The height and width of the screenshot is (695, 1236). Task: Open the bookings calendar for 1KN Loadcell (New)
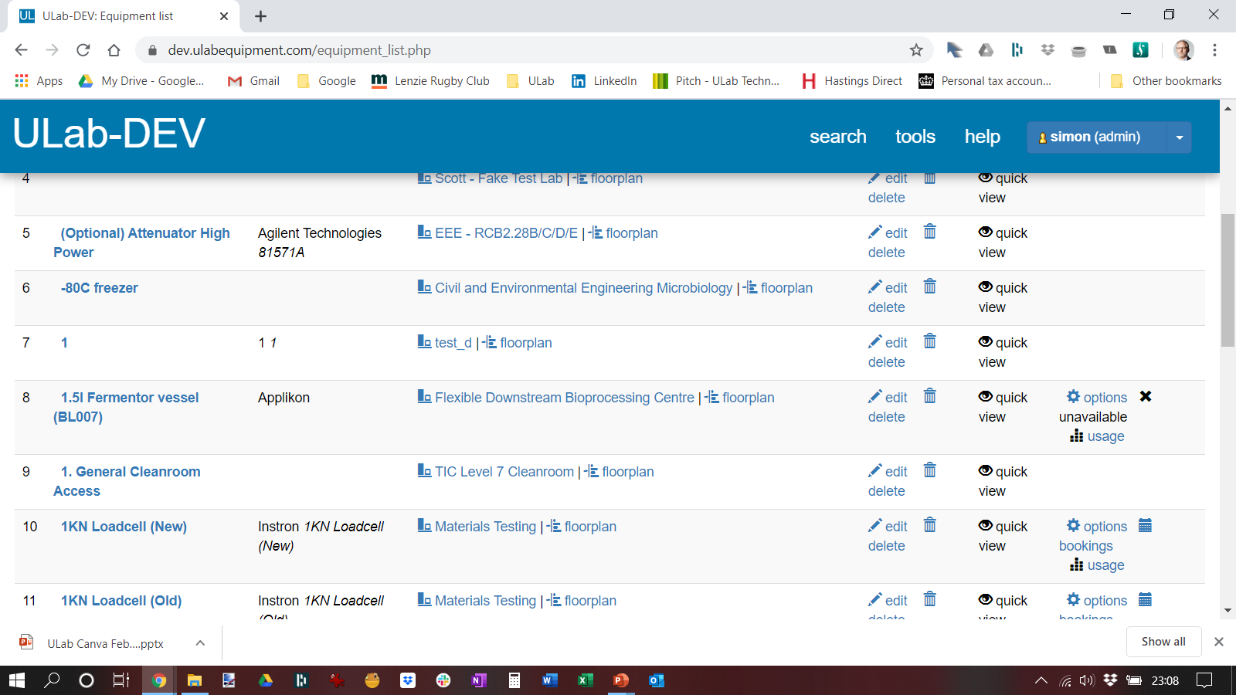[1144, 525]
